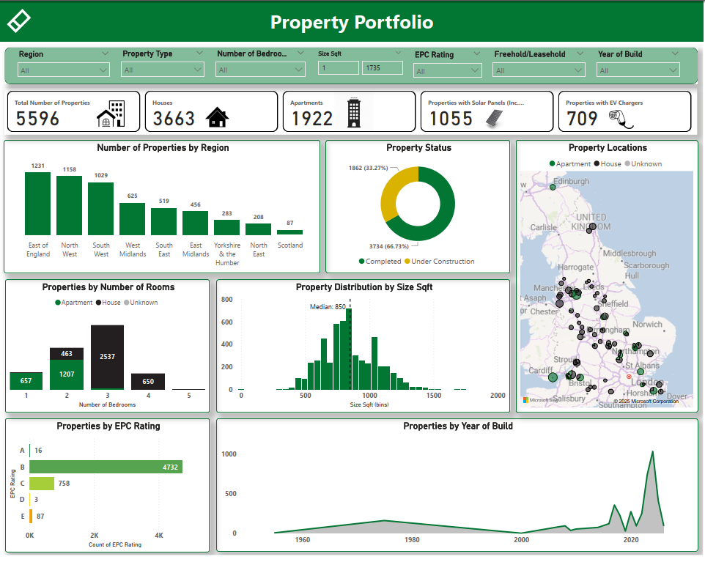Click the EV Chargers count 709
Viewport: 705px width, 562px height.
582,119
